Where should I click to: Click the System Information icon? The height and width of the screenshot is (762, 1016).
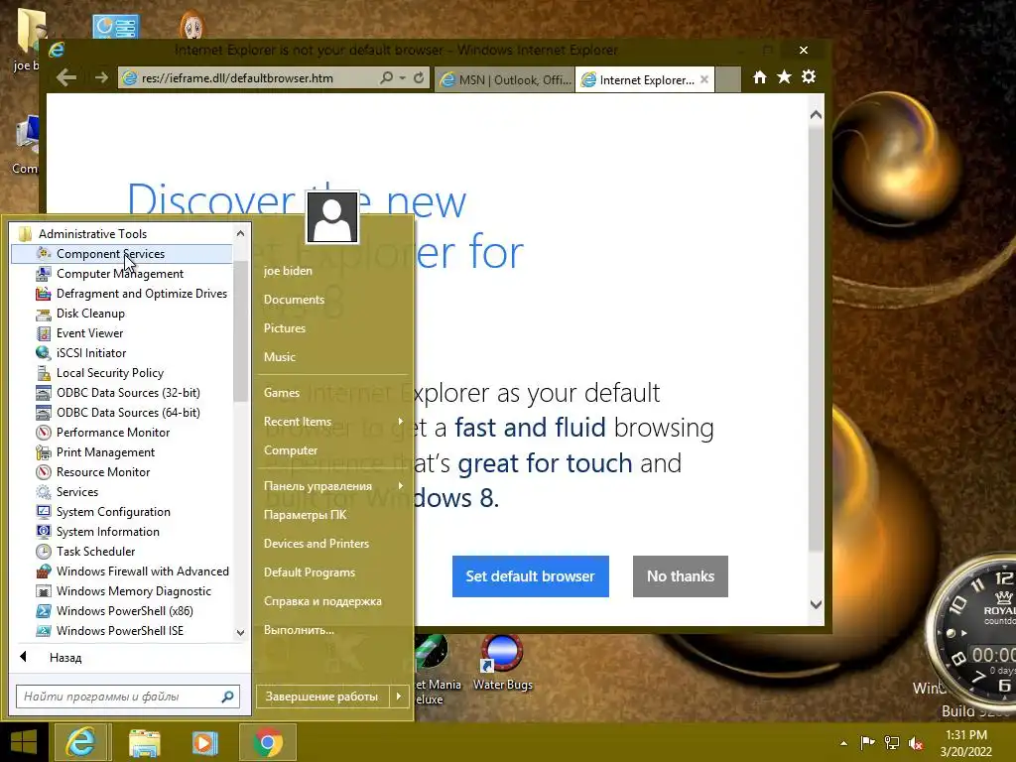(x=44, y=532)
